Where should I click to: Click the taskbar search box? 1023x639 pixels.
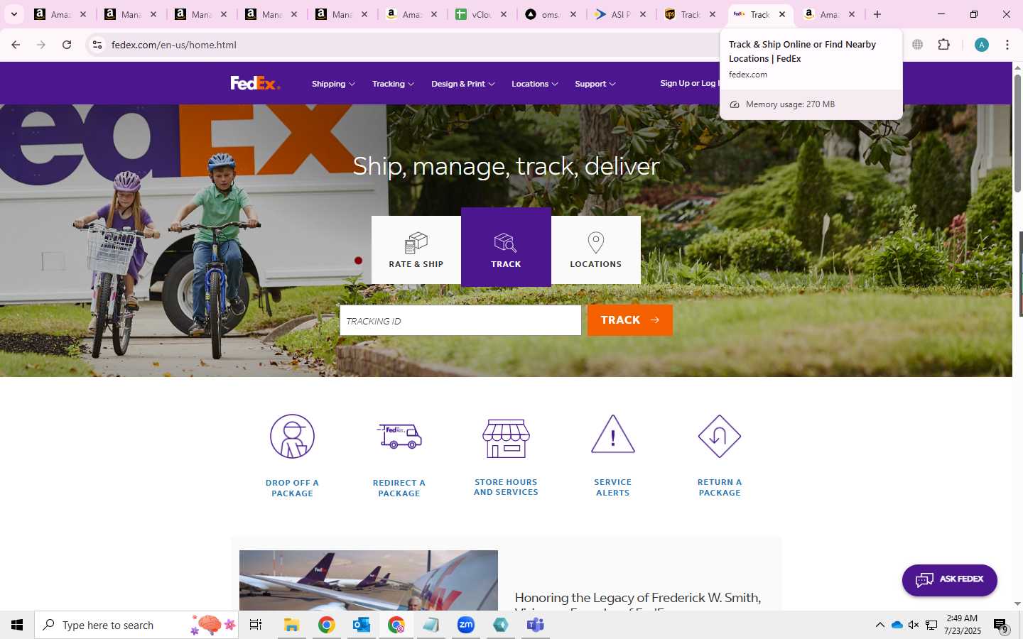click(136, 625)
